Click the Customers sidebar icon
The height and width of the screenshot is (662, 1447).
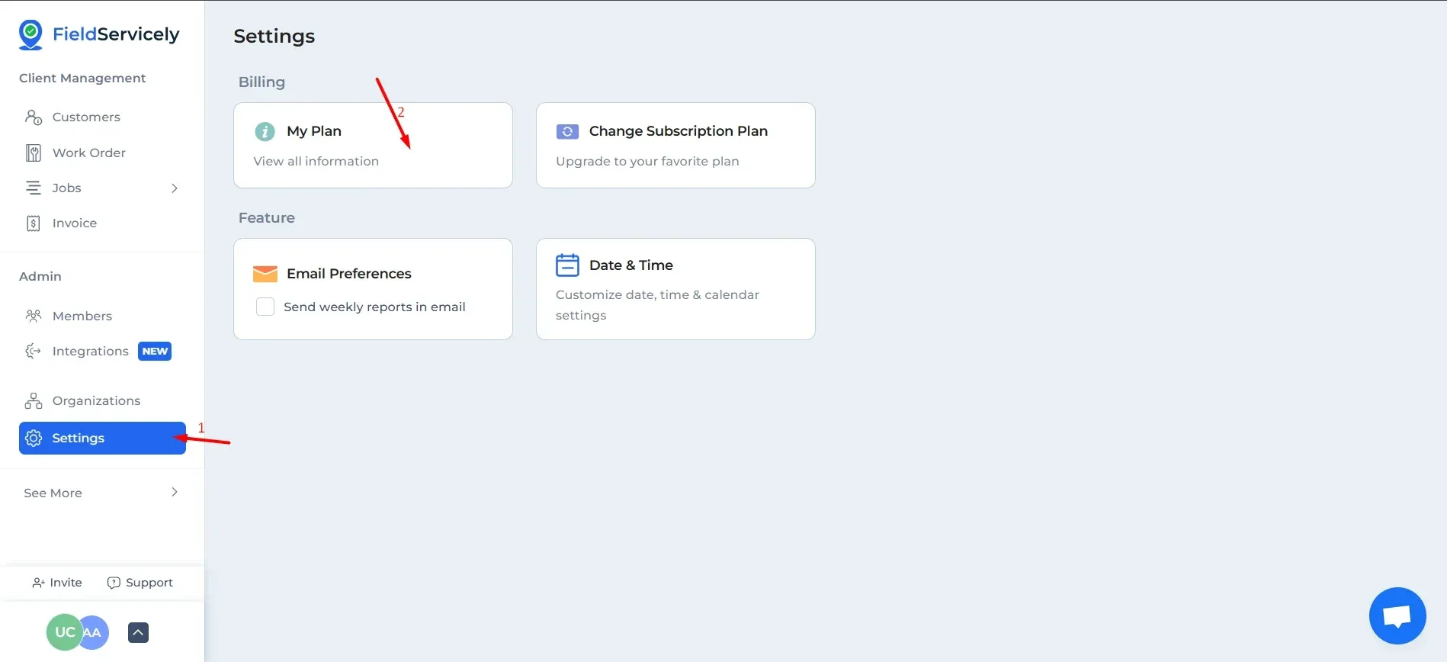[x=34, y=117]
